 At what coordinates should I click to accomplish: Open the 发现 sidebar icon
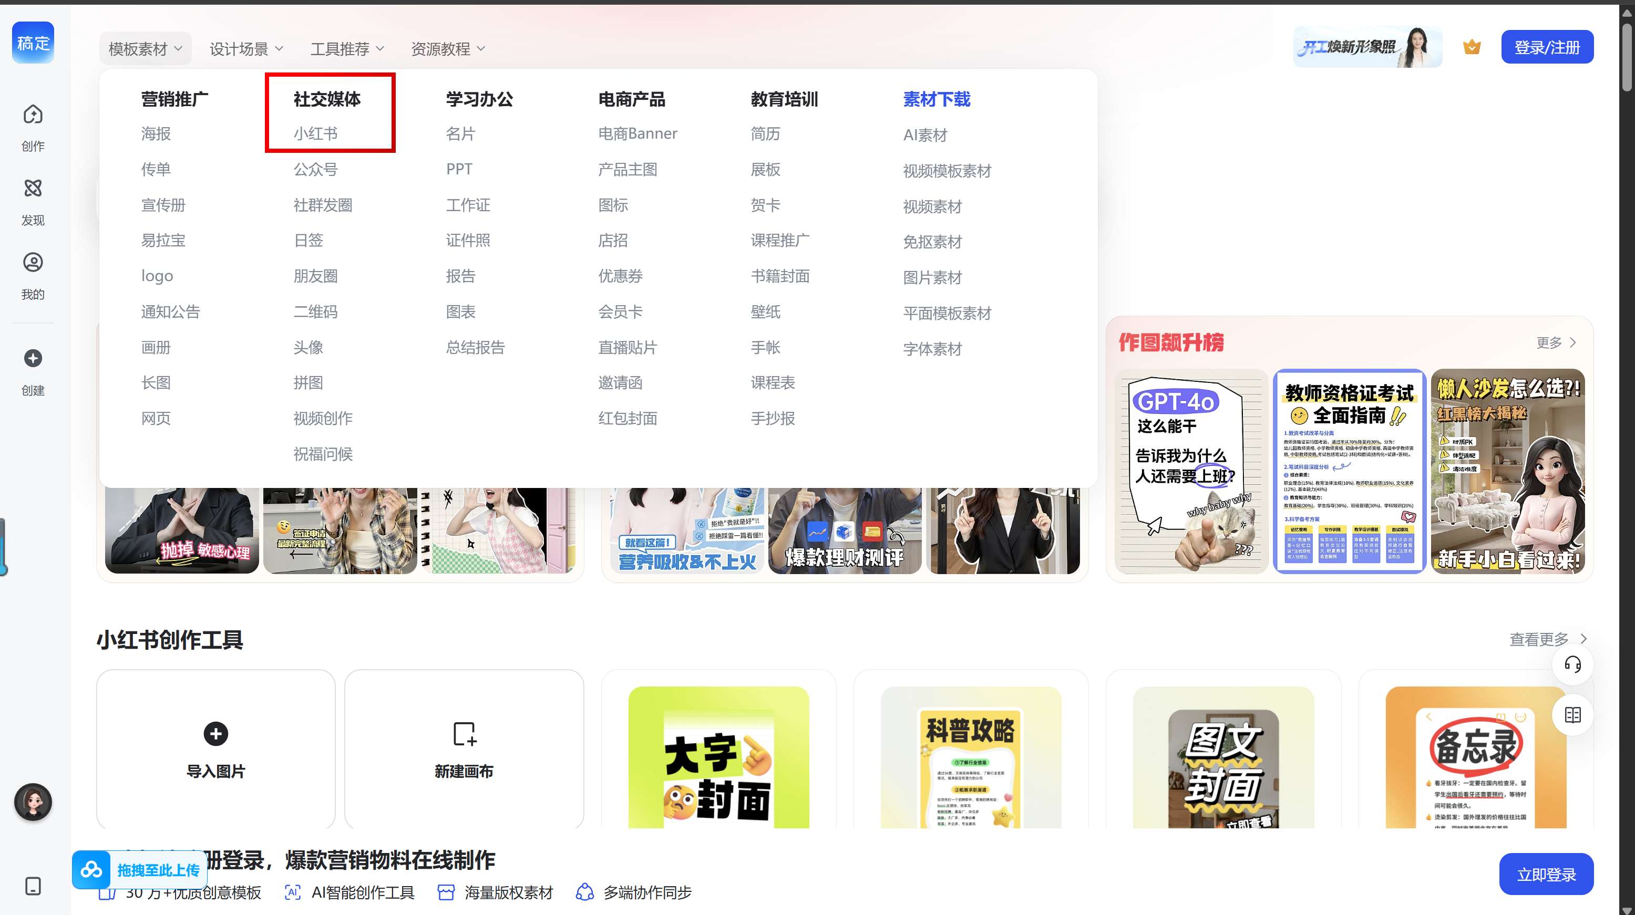click(33, 189)
